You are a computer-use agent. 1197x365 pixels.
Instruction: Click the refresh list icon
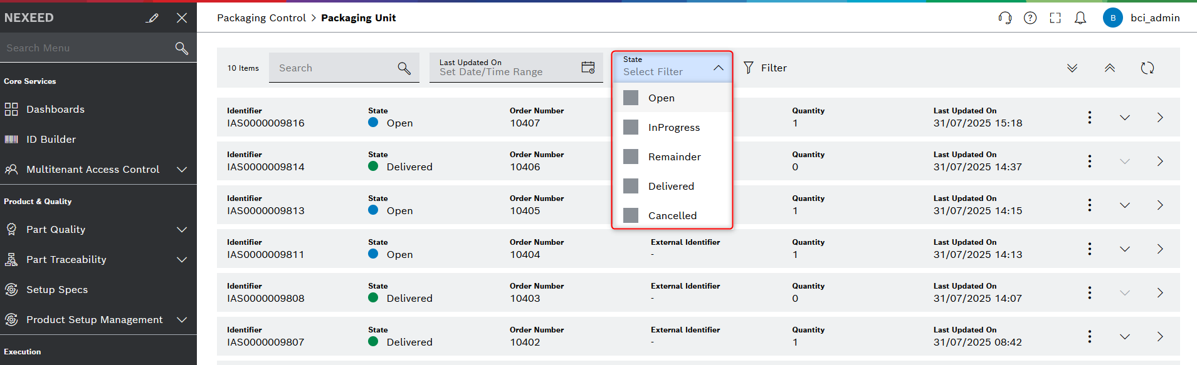coord(1147,68)
